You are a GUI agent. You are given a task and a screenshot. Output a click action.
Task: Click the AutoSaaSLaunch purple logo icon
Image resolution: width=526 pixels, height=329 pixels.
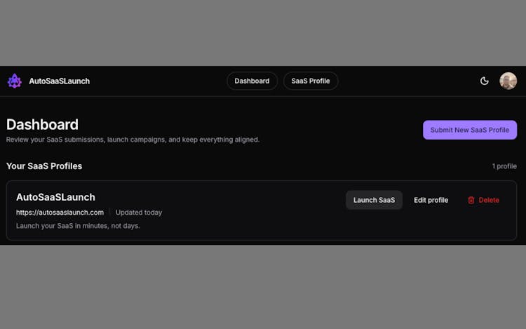15,81
